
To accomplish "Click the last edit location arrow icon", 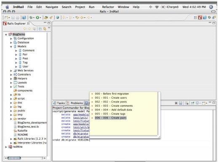I will coord(77,18).
